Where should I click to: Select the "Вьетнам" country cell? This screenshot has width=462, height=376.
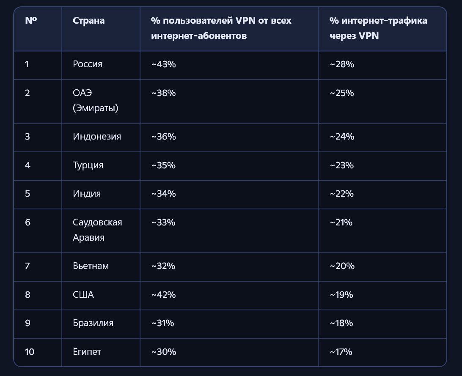pos(91,266)
